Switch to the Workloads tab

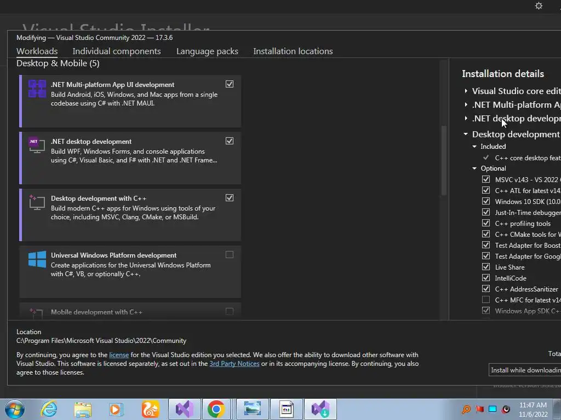pos(37,51)
